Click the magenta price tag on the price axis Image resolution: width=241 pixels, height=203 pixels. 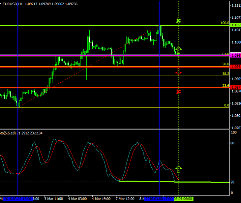[x=235, y=55]
